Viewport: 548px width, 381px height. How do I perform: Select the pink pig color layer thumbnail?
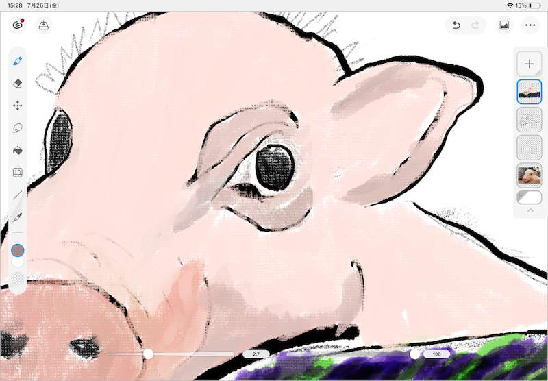click(529, 92)
